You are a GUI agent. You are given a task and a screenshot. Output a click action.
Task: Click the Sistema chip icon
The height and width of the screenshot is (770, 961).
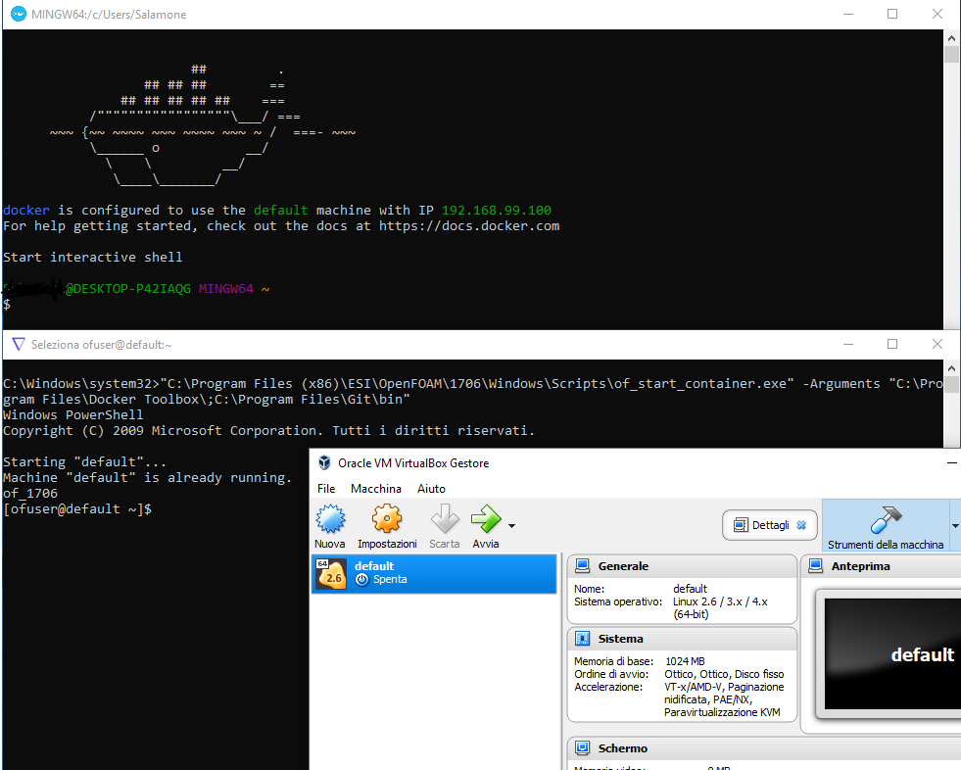(582, 639)
